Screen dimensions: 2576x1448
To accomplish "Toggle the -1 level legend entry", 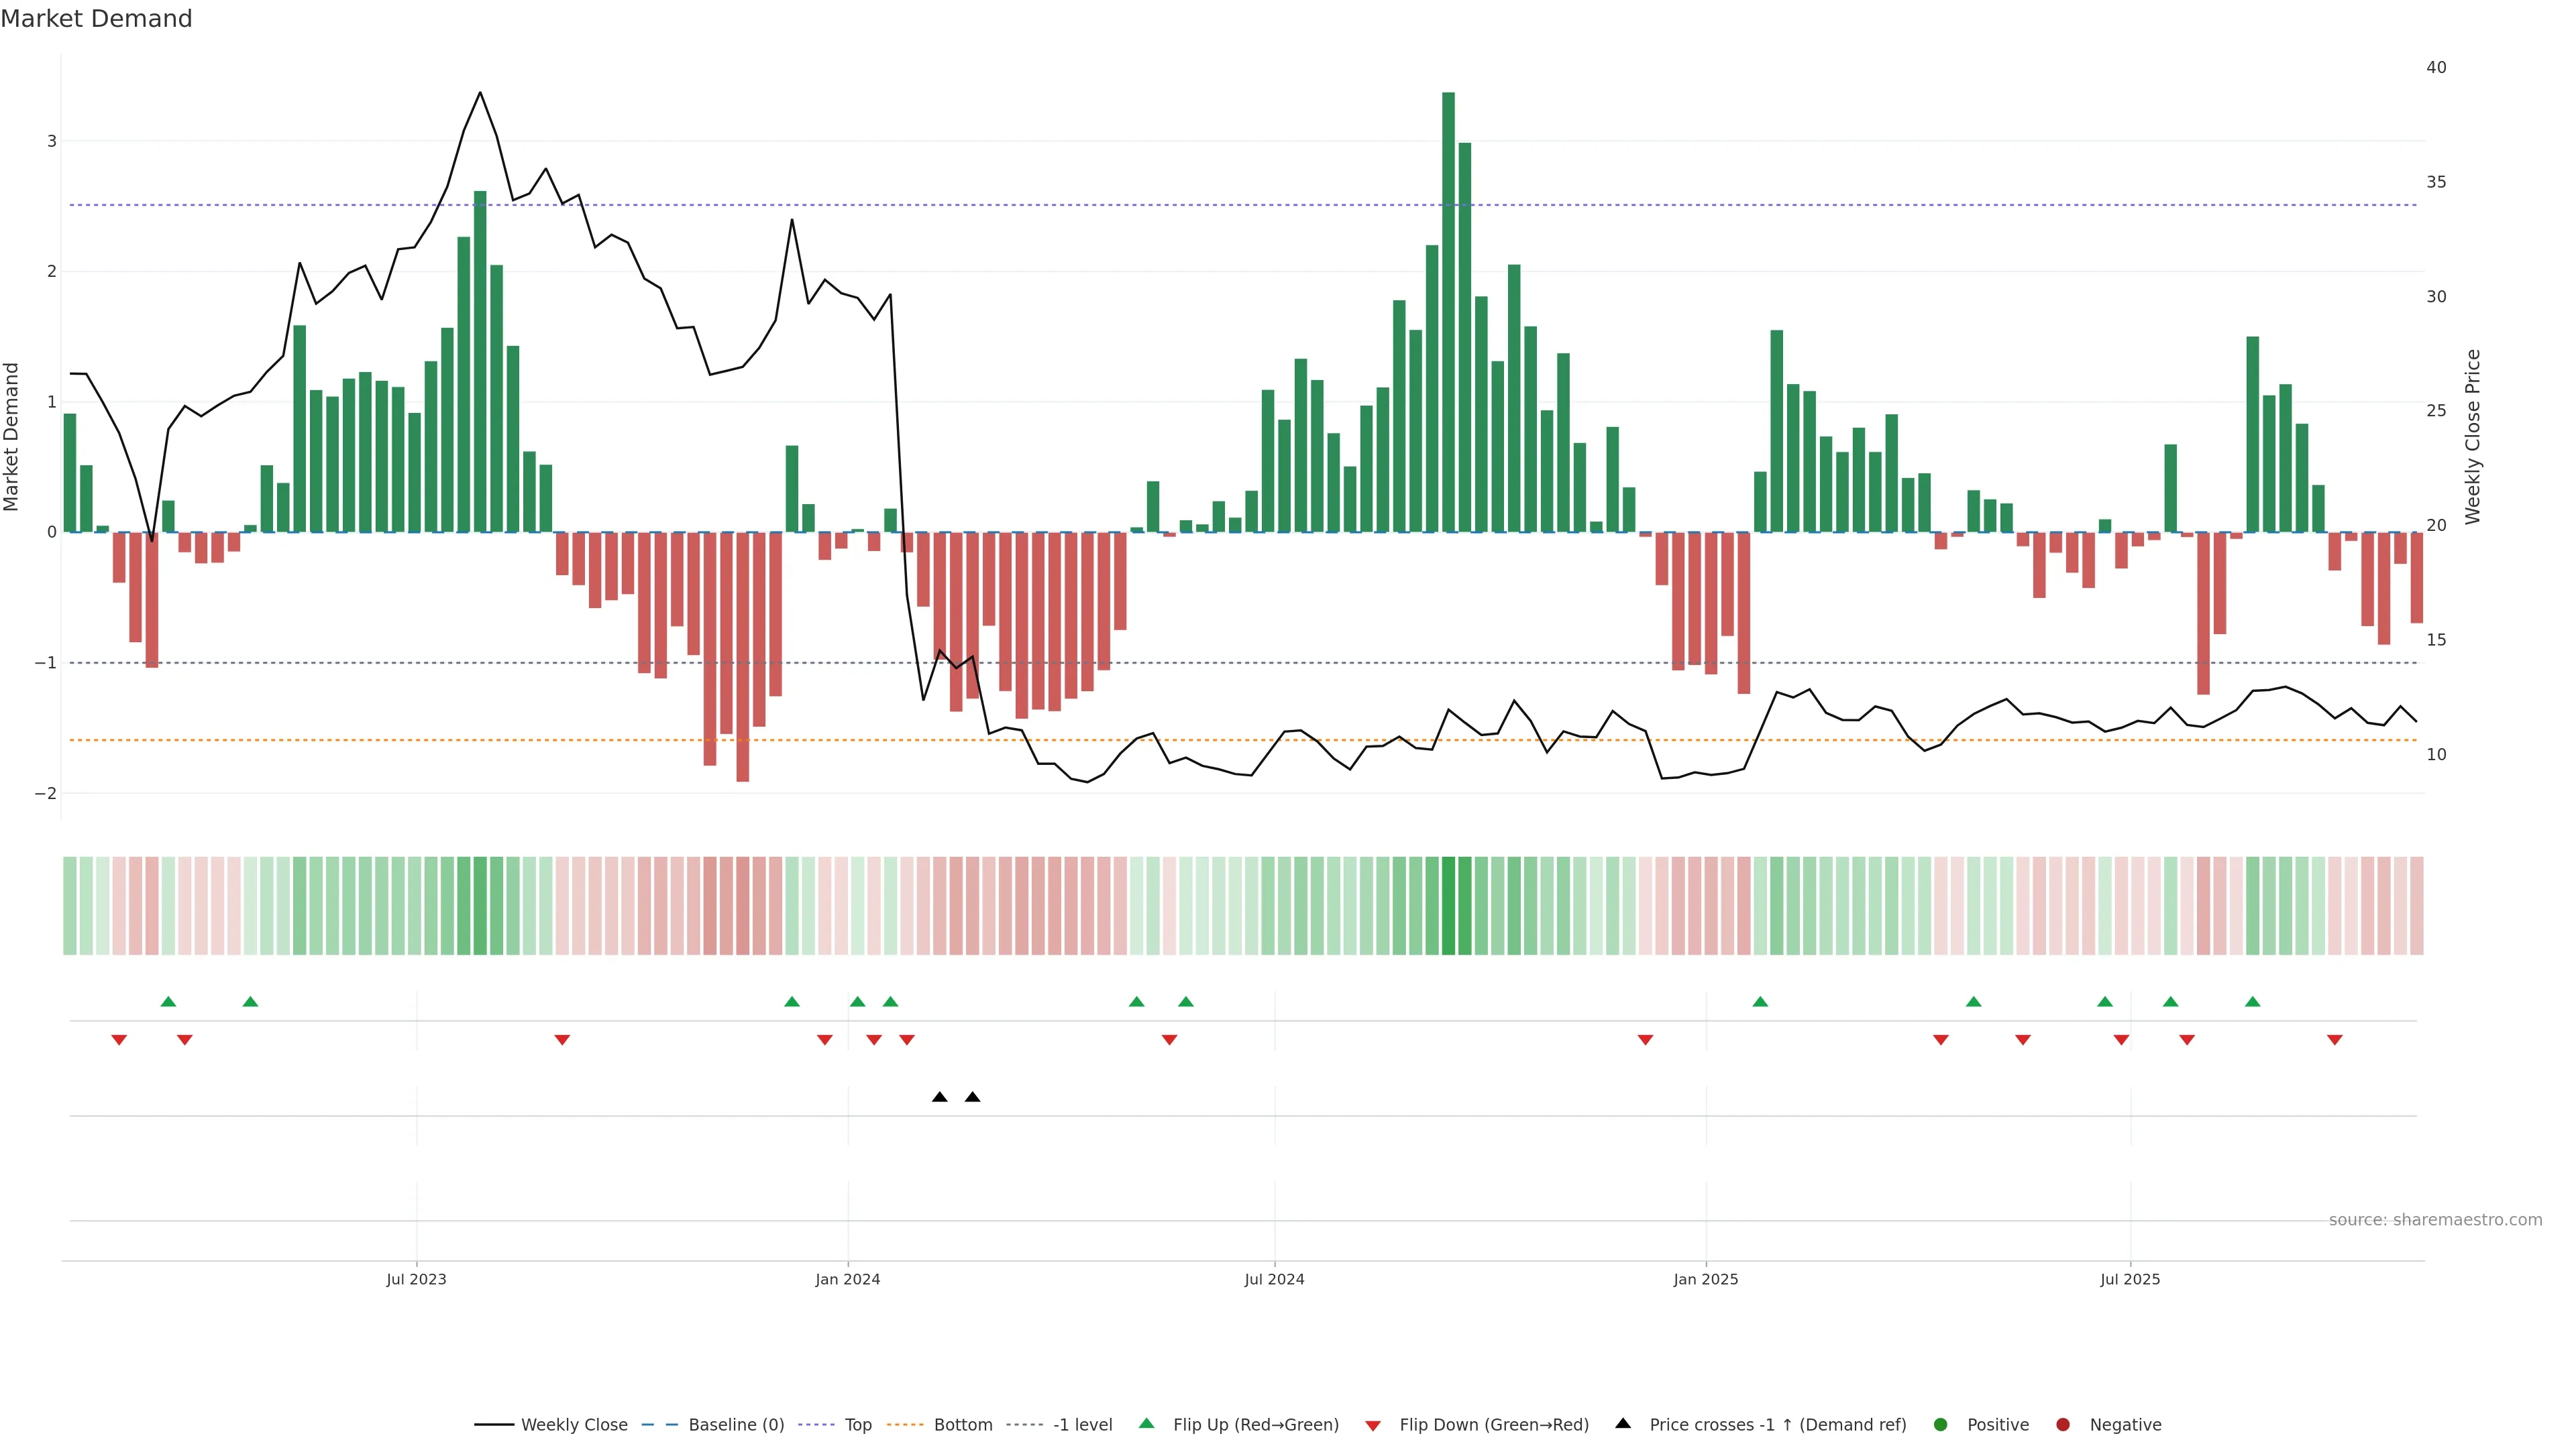I will click(x=1082, y=1424).
